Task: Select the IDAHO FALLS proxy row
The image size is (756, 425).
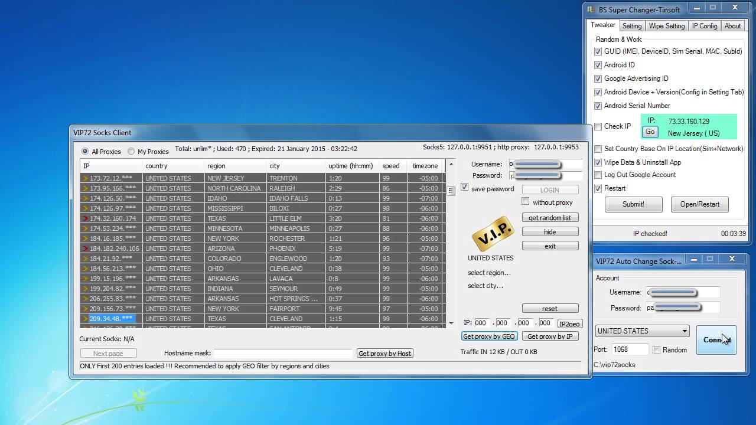Action: (262, 198)
